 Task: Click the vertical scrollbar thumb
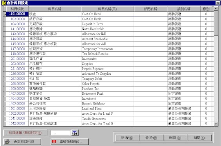click(216, 23)
